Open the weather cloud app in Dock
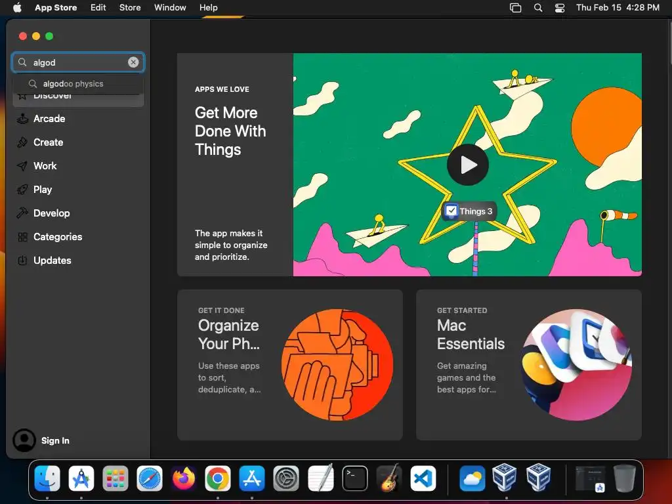The width and height of the screenshot is (672, 504). (x=472, y=478)
